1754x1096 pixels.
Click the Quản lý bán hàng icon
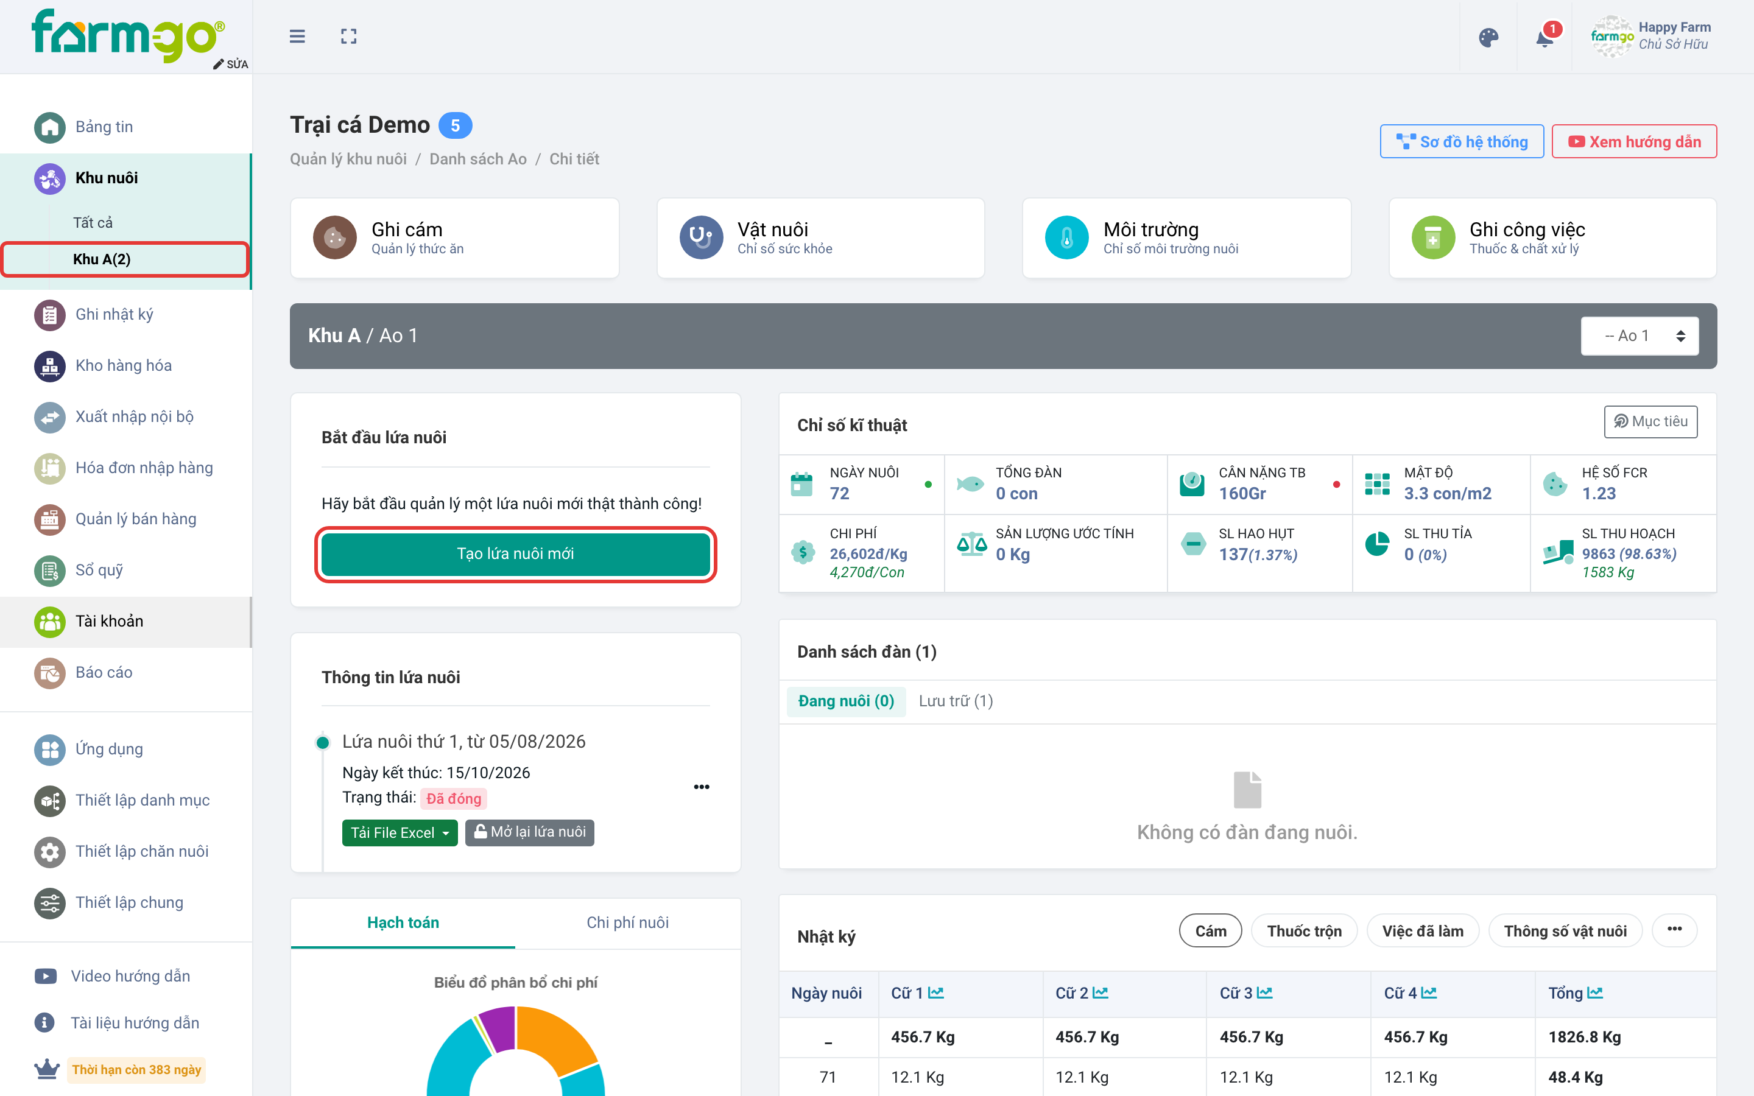(49, 519)
